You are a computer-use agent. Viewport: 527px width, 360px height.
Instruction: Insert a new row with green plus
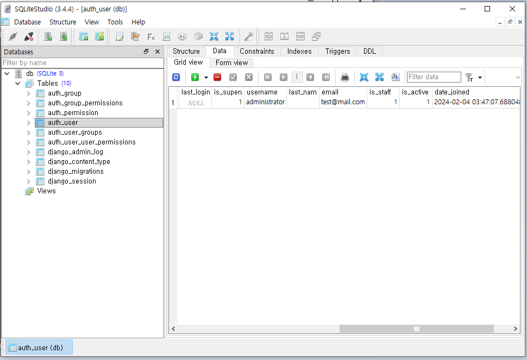195,77
